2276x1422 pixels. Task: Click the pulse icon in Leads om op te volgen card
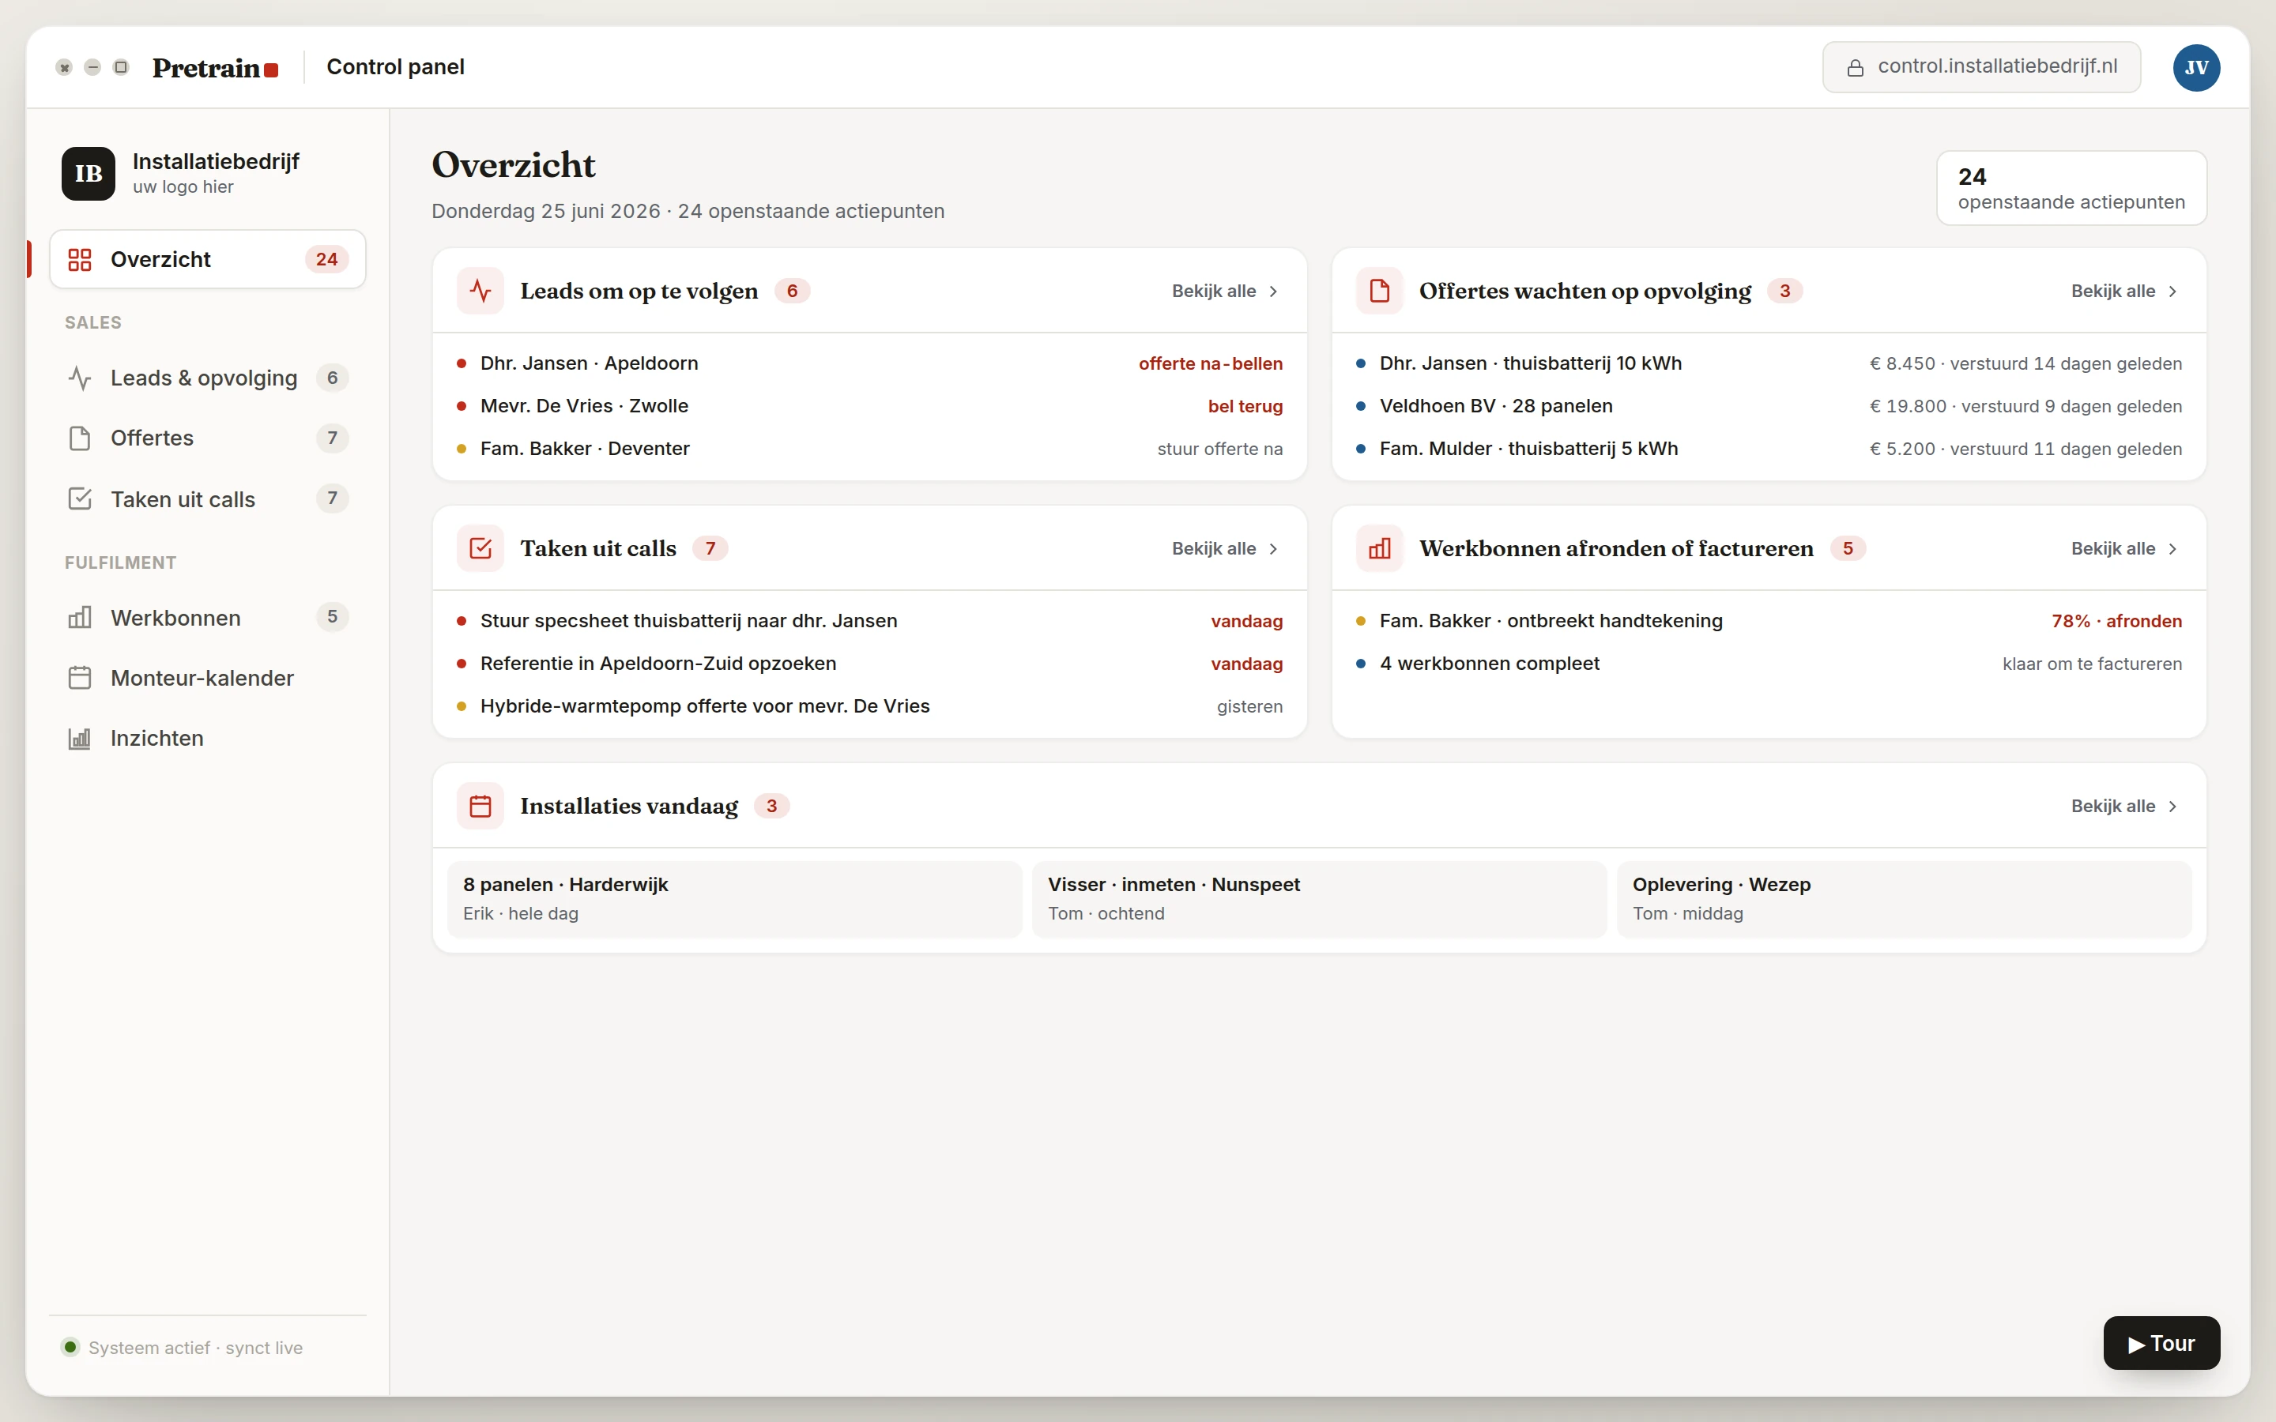point(480,291)
